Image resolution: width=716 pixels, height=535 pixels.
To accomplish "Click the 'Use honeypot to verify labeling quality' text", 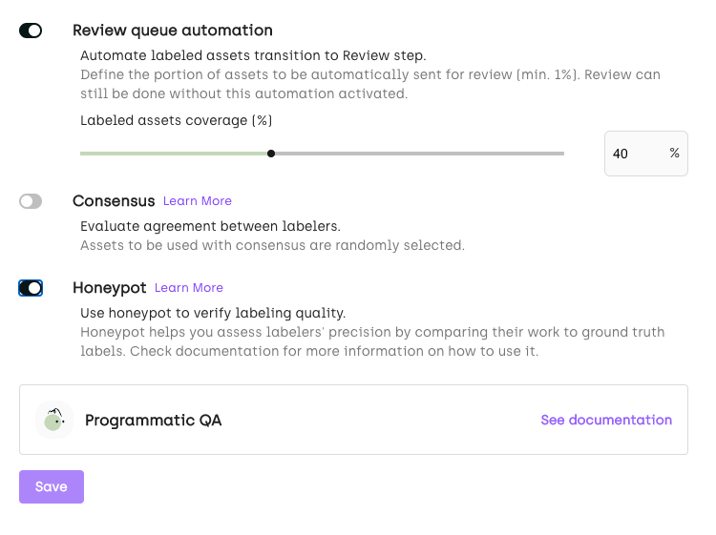I will [212, 313].
